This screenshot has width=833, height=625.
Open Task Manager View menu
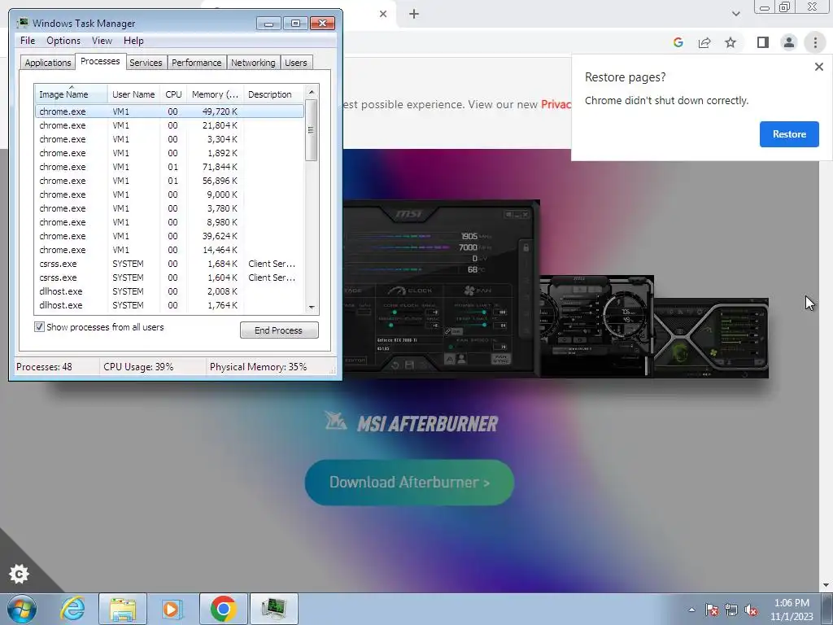[102, 41]
